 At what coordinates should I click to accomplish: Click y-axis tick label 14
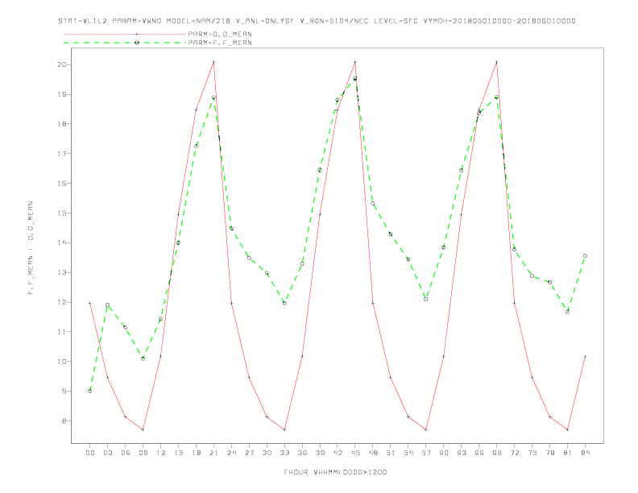point(61,242)
